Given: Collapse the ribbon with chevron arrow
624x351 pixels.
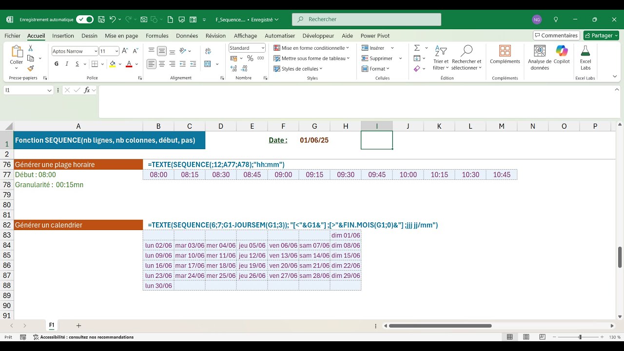Looking at the screenshot, I should click(615, 77).
